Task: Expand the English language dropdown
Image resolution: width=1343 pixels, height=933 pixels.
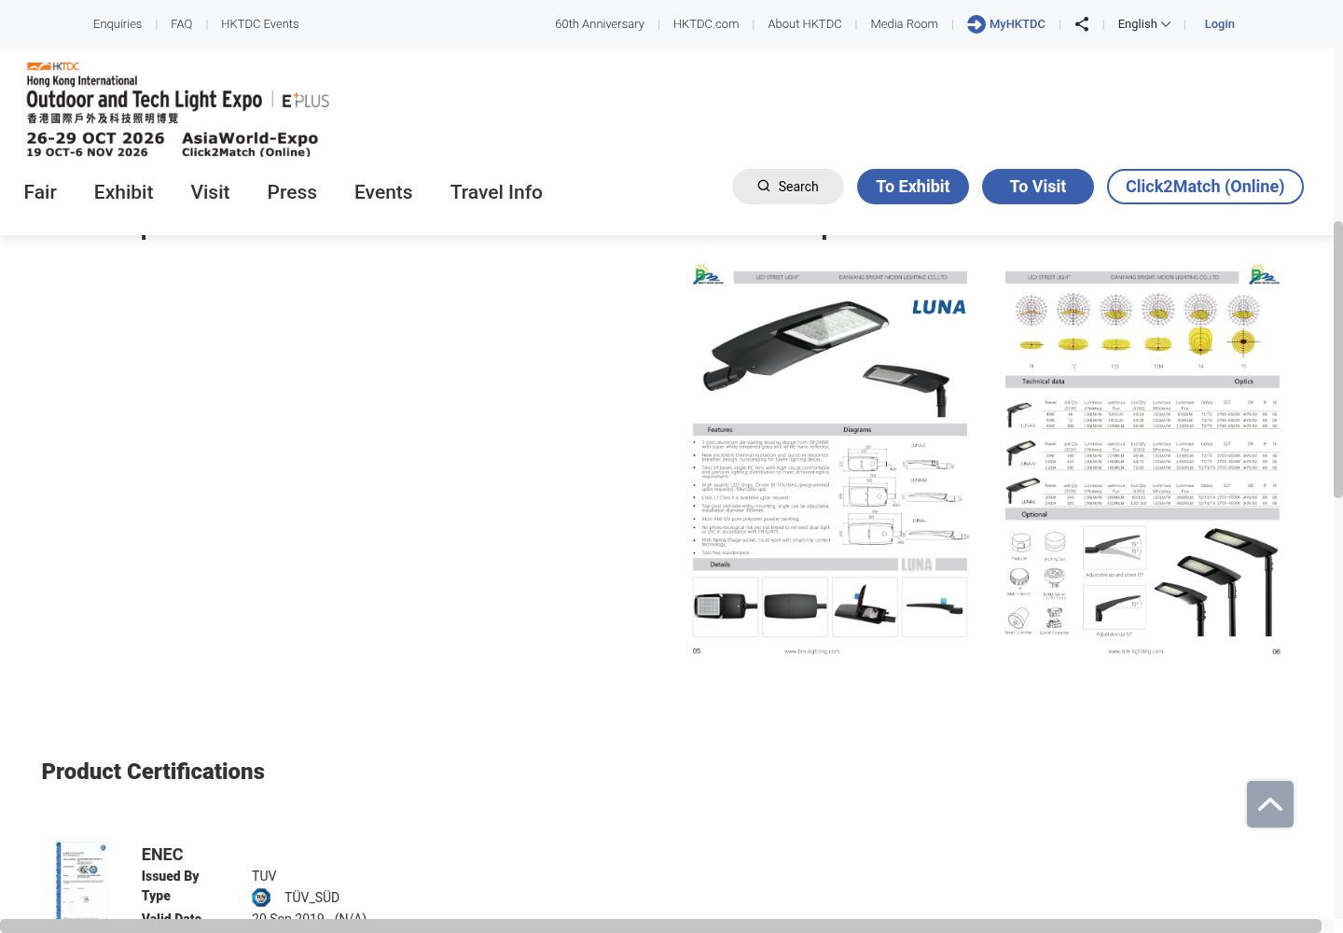Action: pyautogui.click(x=1144, y=24)
